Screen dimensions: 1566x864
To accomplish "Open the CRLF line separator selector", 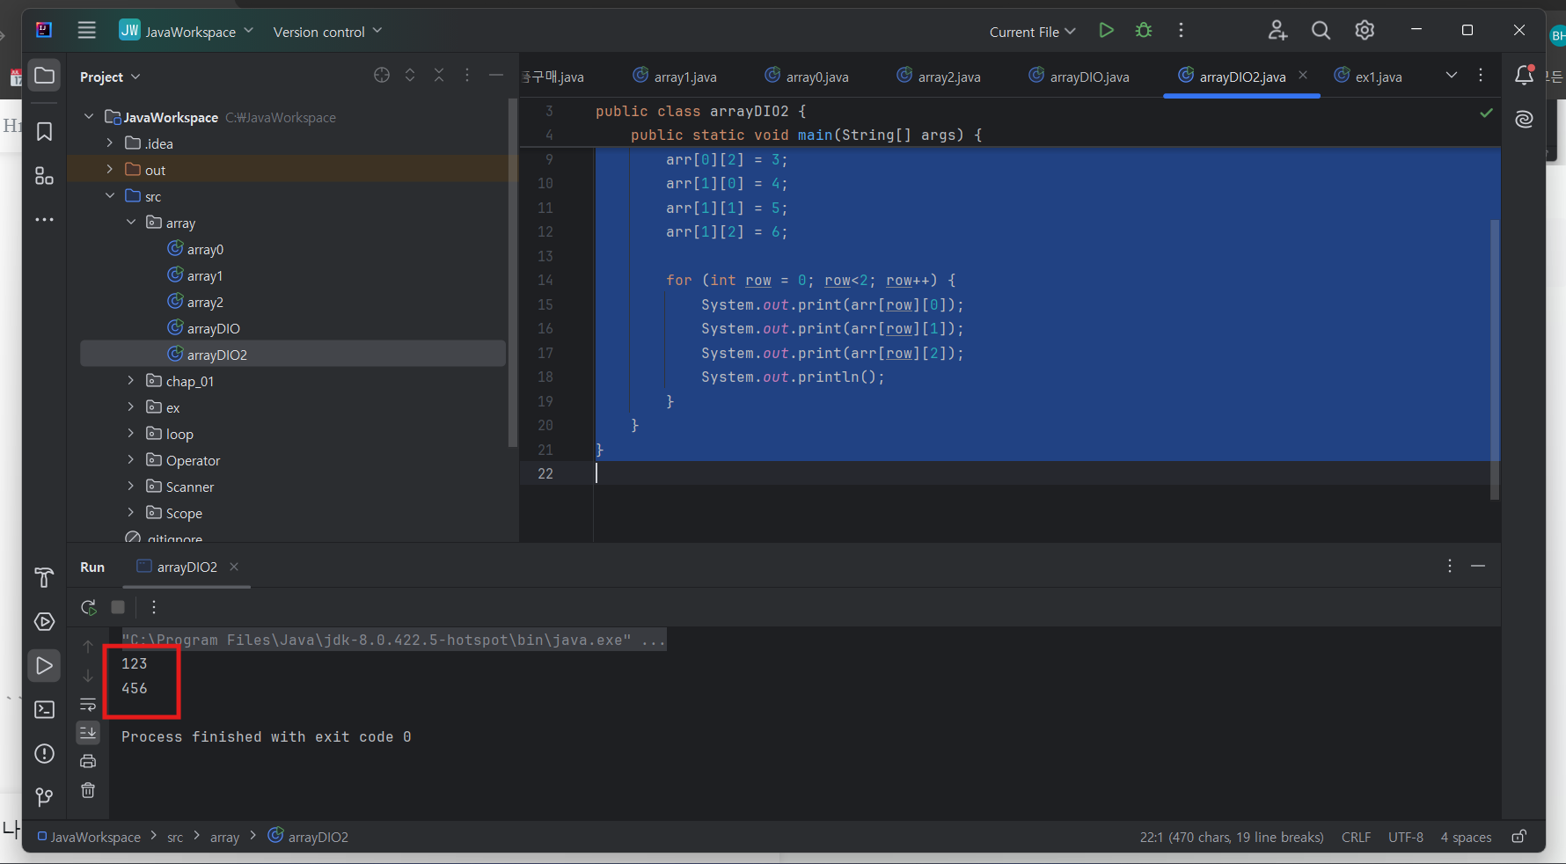I will tap(1356, 838).
